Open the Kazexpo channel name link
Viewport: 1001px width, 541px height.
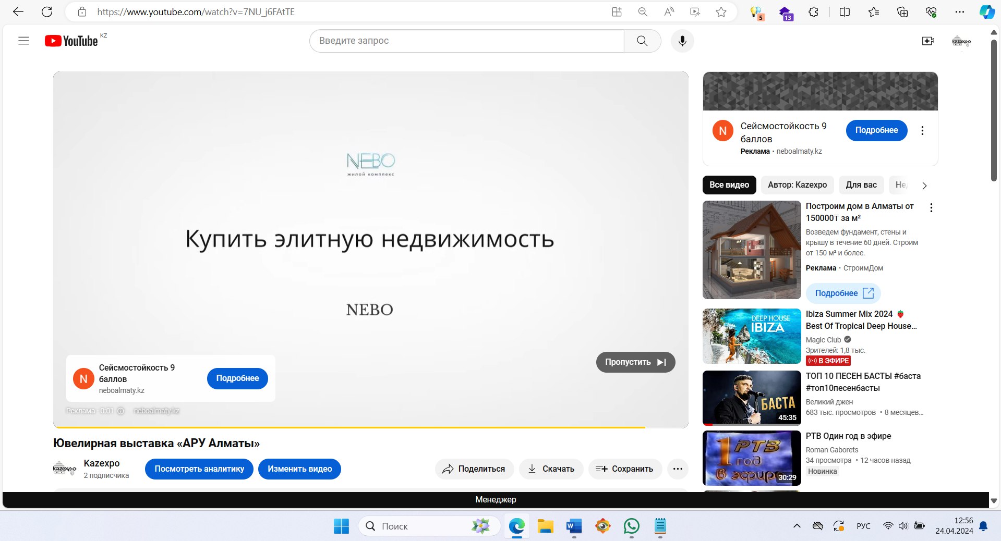pyautogui.click(x=102, y=463)
